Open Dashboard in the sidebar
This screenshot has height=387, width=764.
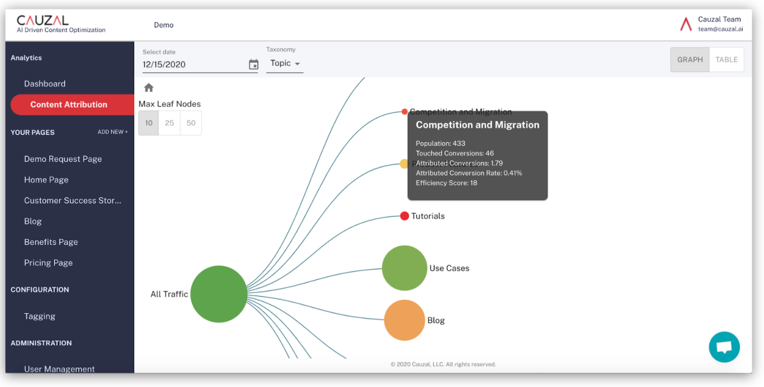pos(45,84)
